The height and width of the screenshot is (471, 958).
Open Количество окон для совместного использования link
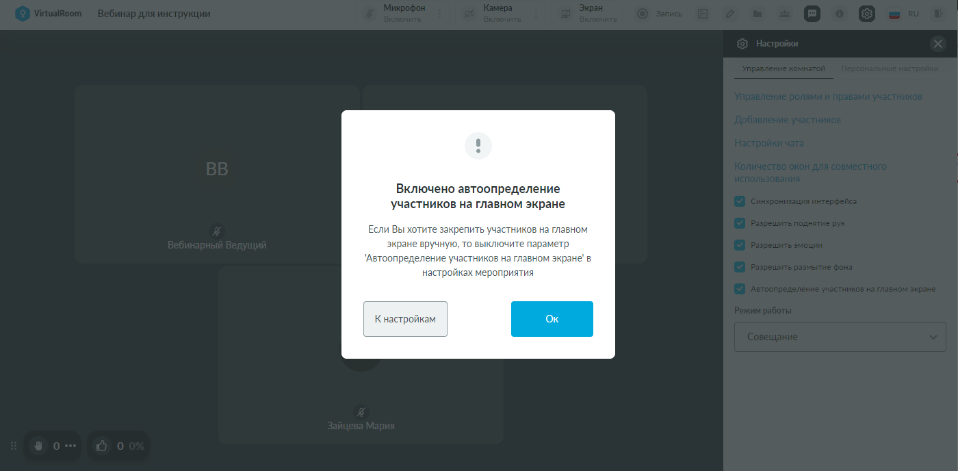tap(810, 173)
